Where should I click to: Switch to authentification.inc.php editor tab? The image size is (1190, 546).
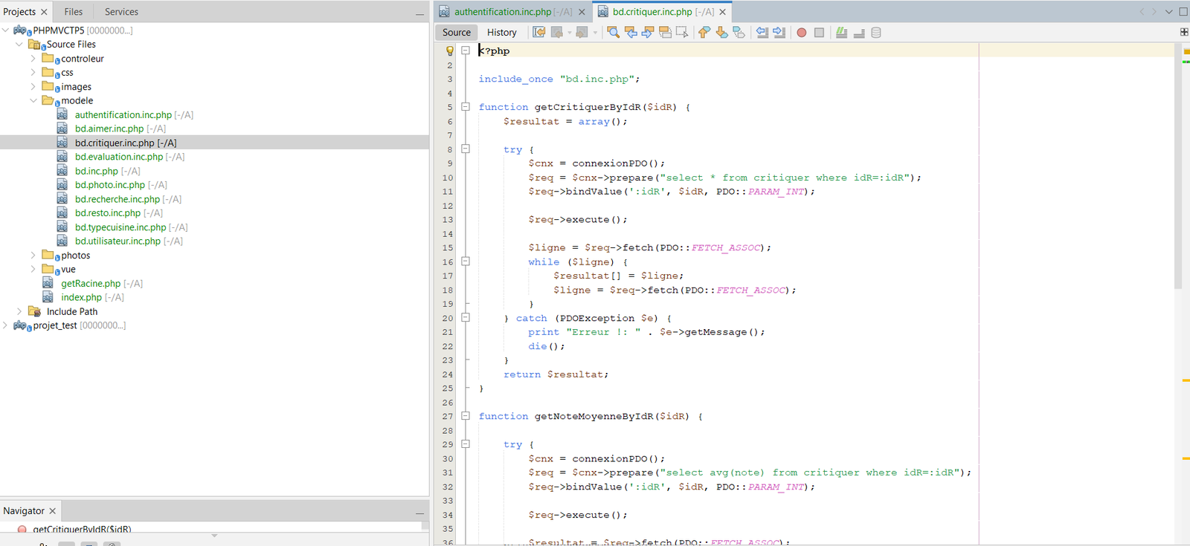[503, 12]
